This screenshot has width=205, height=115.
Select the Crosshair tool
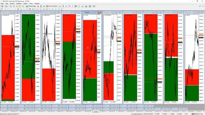click(x=5, y=9)
